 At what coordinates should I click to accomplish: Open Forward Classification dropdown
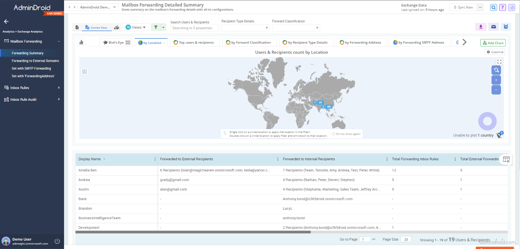coord(296,28)
